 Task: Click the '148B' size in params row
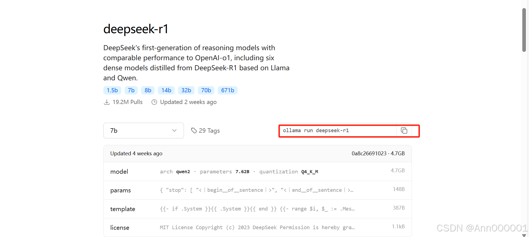tap(399, 189)
